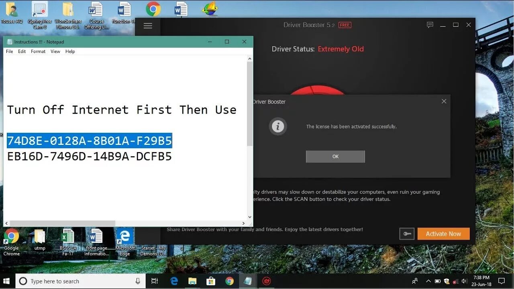Open the Windows Start menu

(7, 281)
